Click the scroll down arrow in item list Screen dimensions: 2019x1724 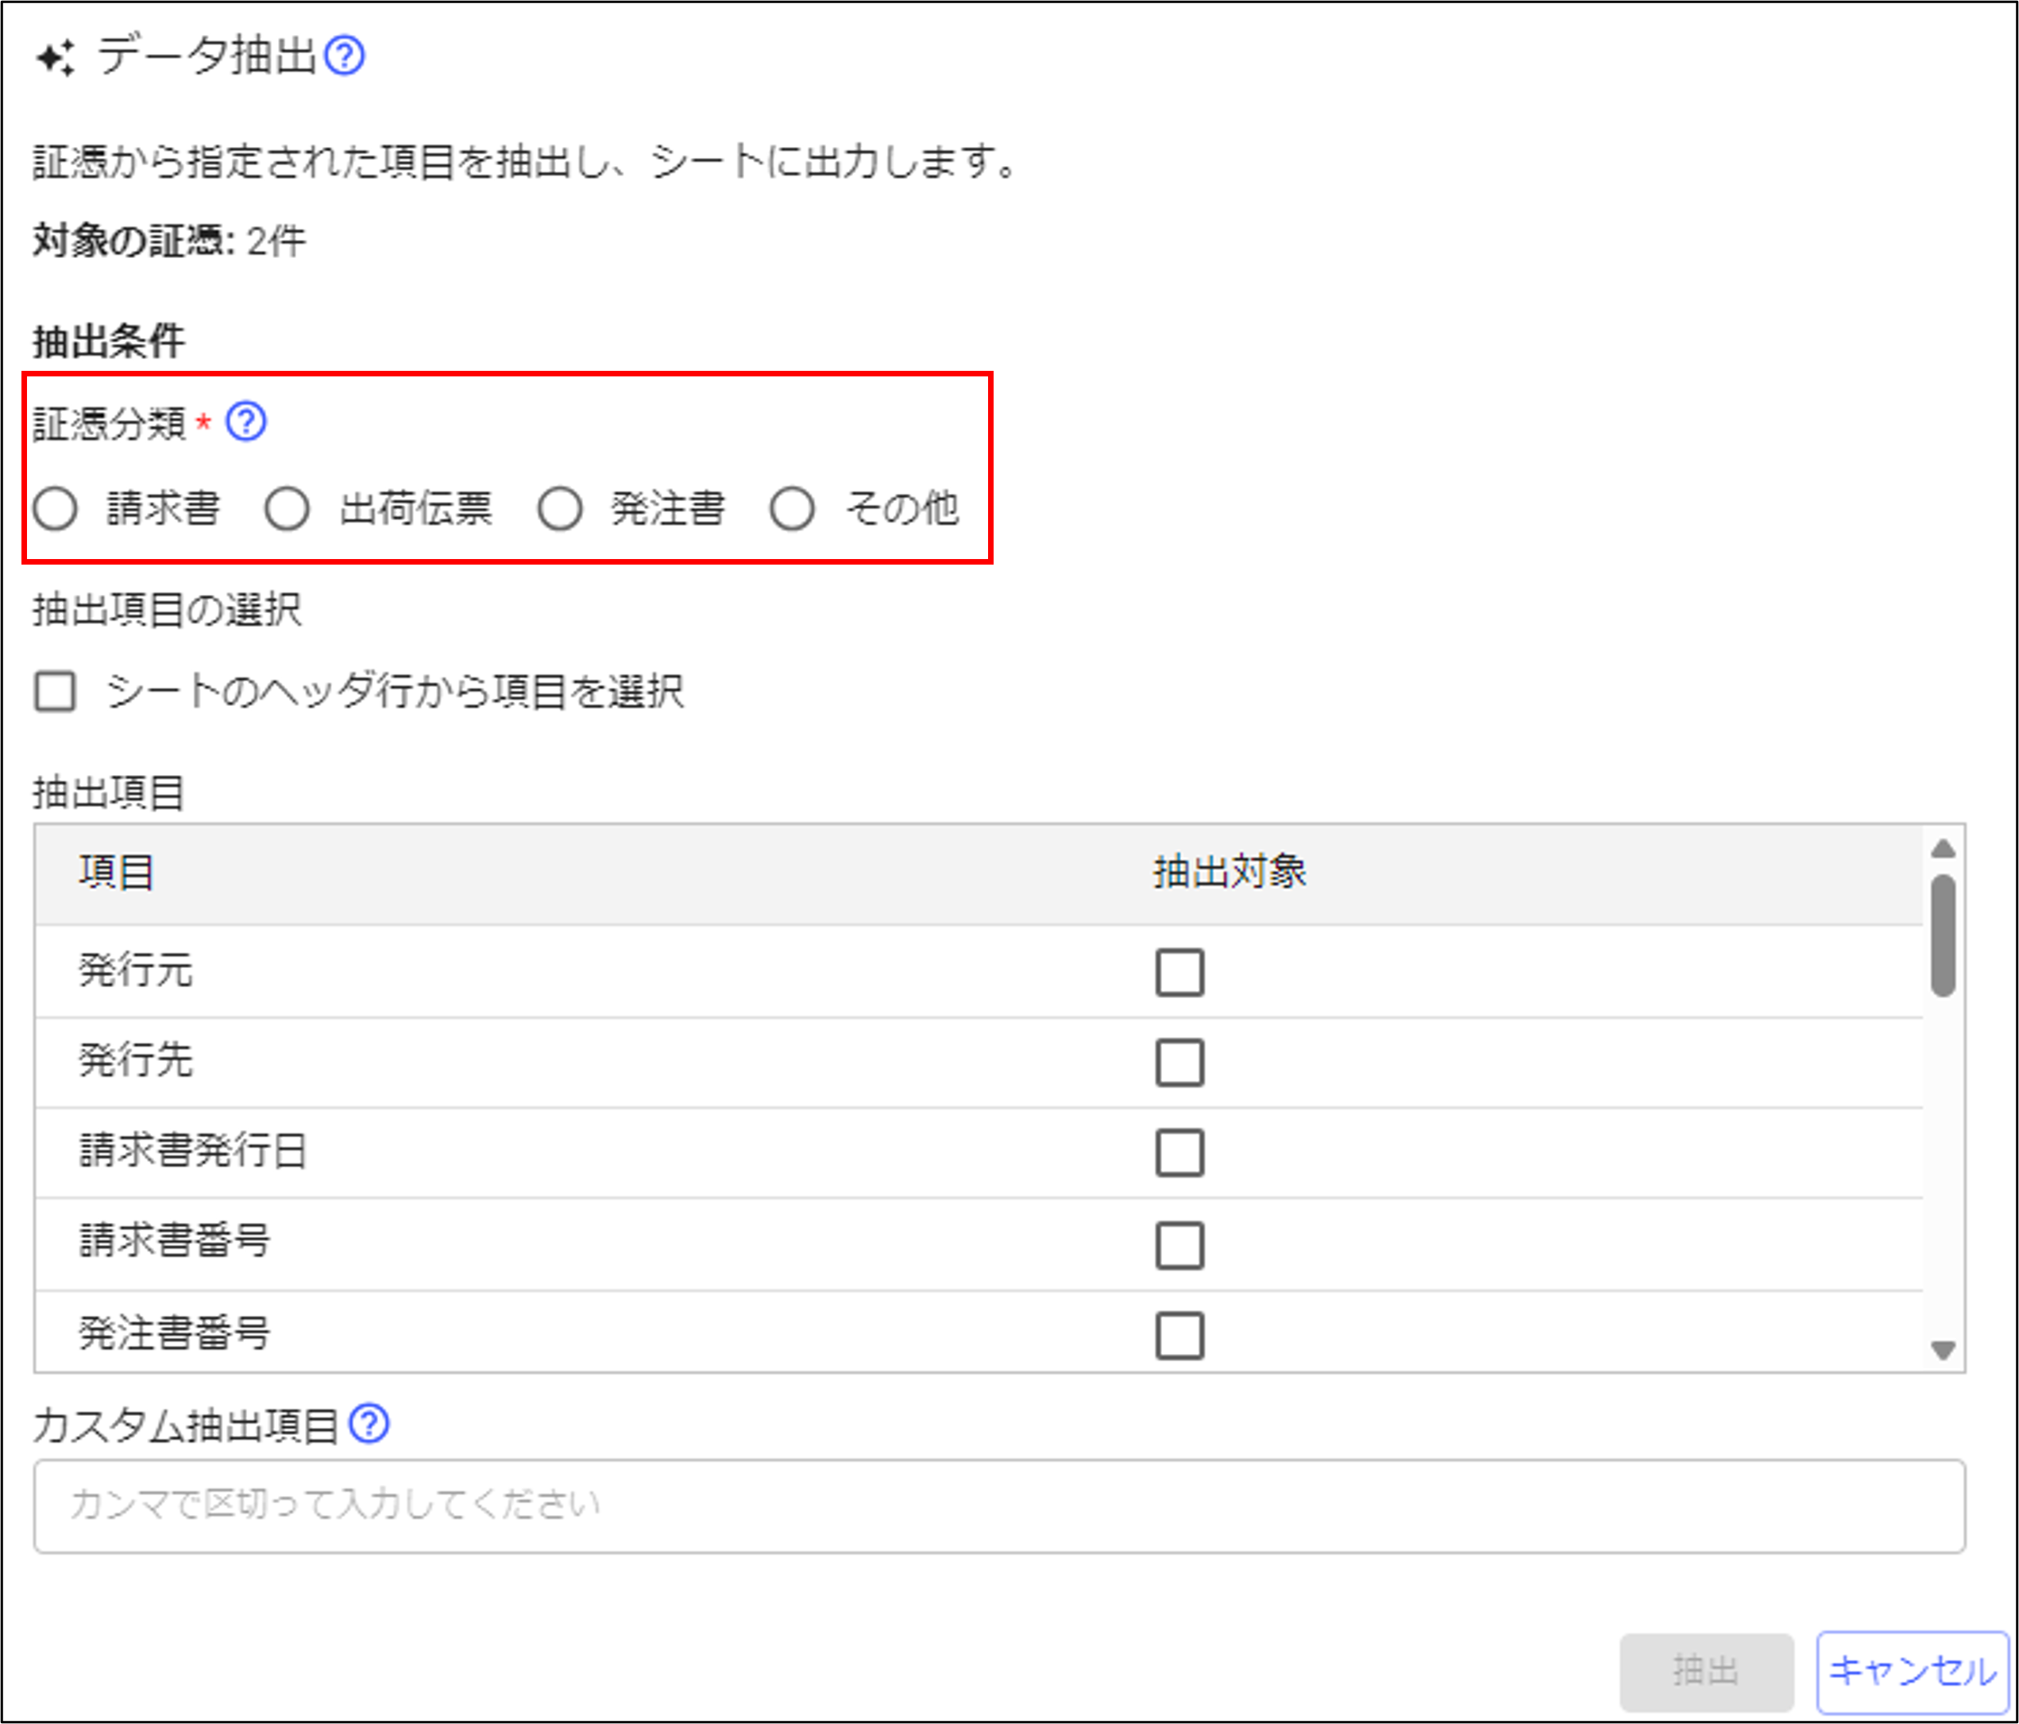click(x=1943, y=1350)
